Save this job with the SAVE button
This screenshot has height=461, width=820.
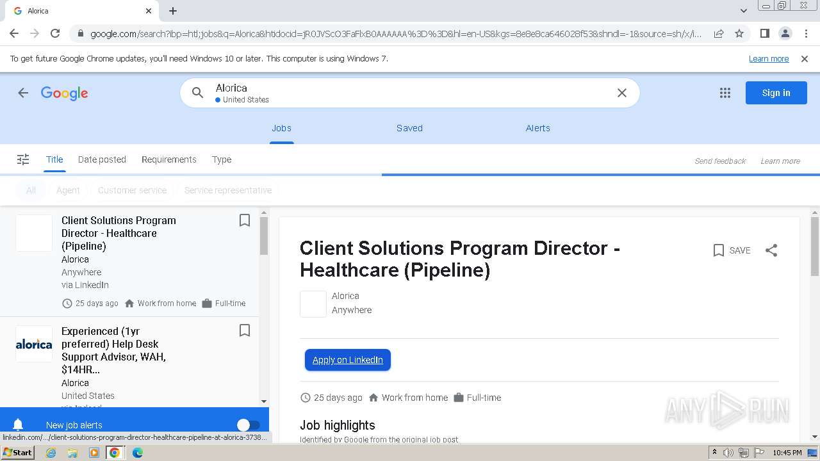[732, 250]
